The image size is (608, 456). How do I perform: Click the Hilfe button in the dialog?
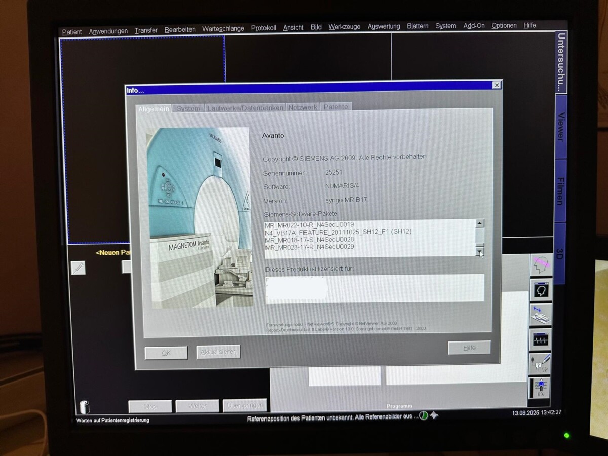click(x=469, y=348)
